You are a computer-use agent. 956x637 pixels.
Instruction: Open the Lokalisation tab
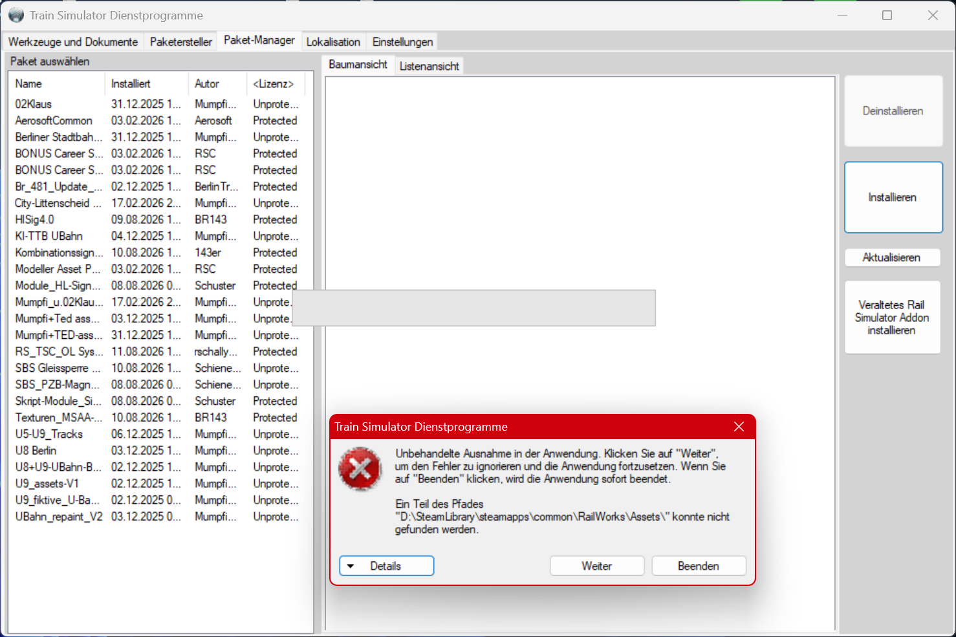pyautogui.click(x=333, y=42)
